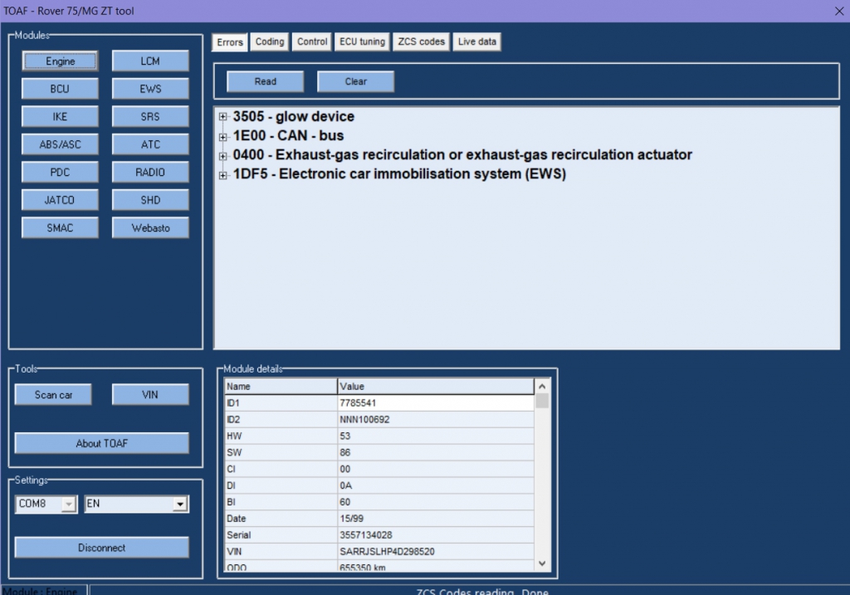Click the SW value 86
Viewport: 850px width, 595px height.
[x=435, y=452]
